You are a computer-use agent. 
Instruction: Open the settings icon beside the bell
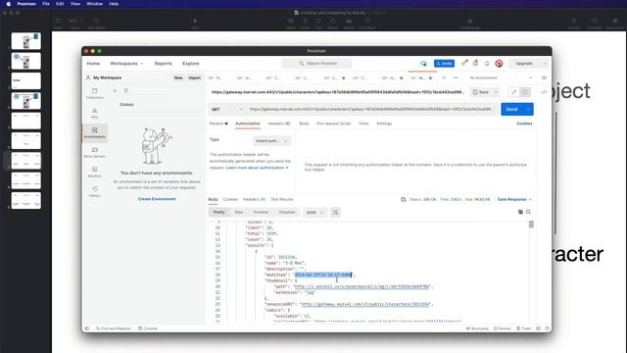pyautogui.click(x=475, y=63)
